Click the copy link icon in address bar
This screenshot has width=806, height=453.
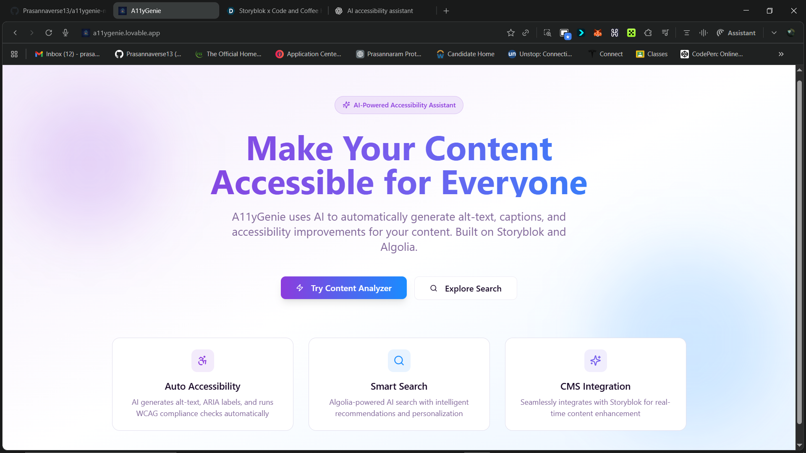[526, 33]
